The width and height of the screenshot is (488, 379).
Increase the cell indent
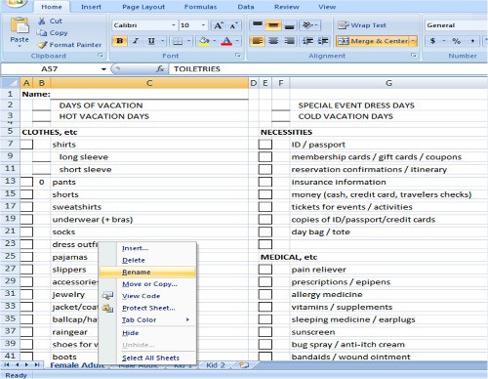click(323, 41)
